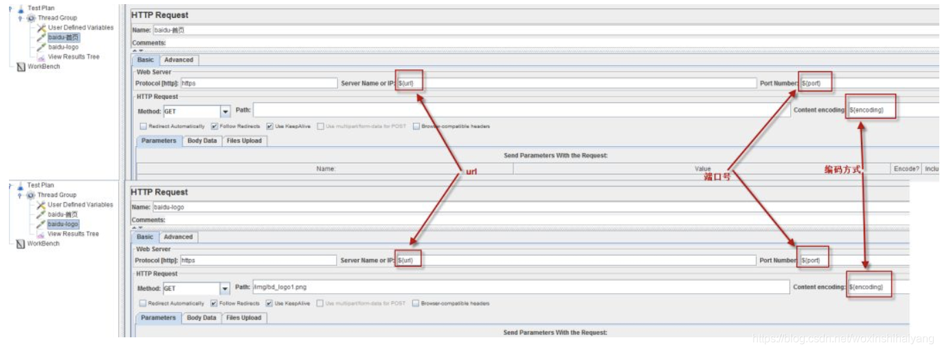Click Test Plan flask icon in upper tree
This screenshot has height=351, width=940.
(x=20, y=8)
